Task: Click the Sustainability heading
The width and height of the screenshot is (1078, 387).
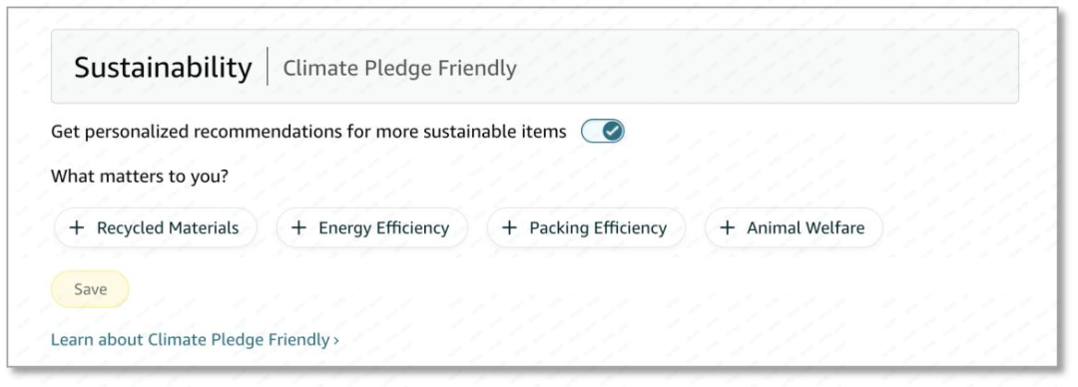Action: [163, 68]
